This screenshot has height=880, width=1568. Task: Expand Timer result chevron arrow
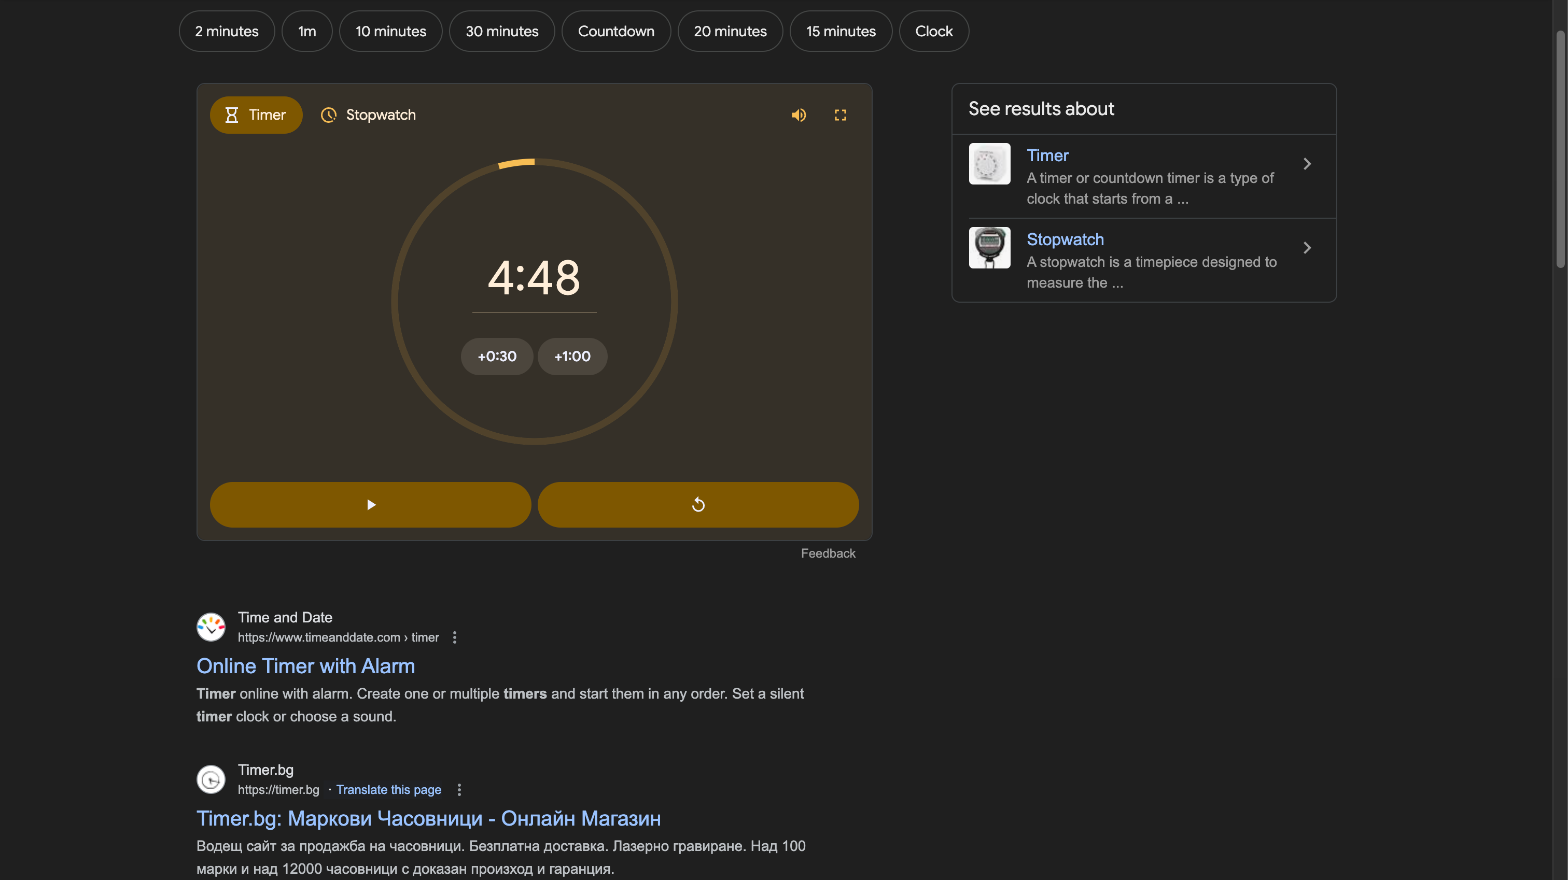point(1307,164)
